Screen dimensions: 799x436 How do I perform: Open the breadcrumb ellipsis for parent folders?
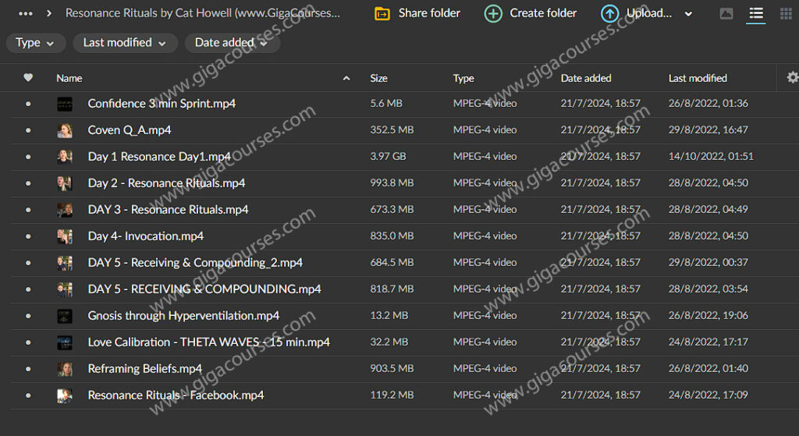pos(26,13)
